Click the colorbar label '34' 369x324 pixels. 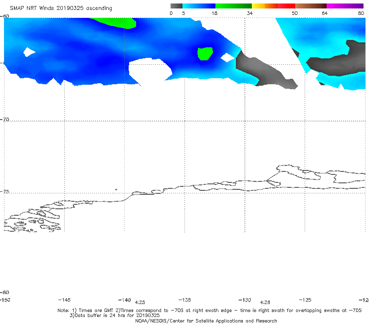250,13
